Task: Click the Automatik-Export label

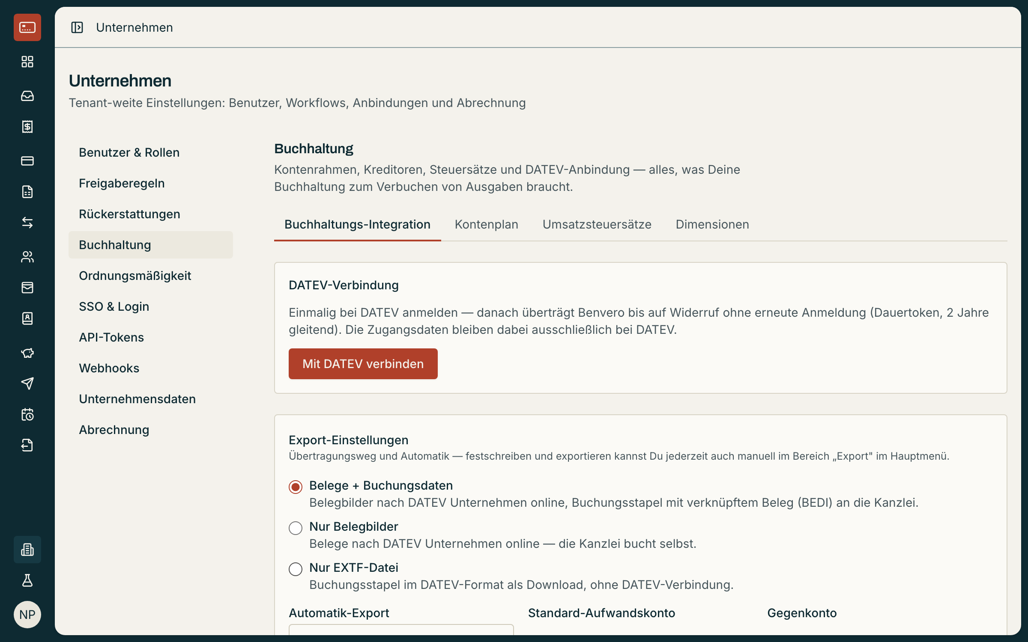Action: 339,613
